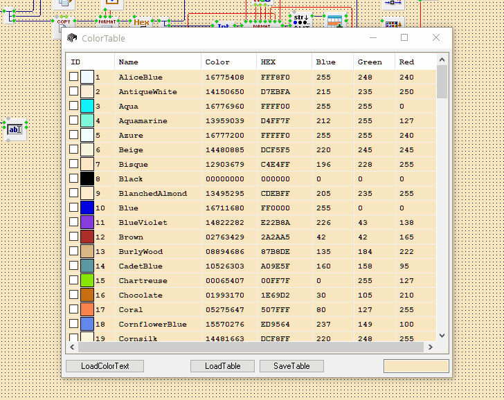Toggle the CadetBlue row checkbox
Screen dimensions: 504x400
(x=74, y=266)
